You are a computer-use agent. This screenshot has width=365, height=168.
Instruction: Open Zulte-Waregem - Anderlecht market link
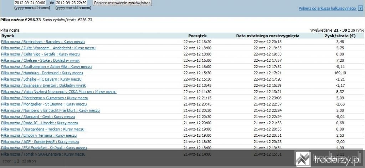[x=48, y=48]
